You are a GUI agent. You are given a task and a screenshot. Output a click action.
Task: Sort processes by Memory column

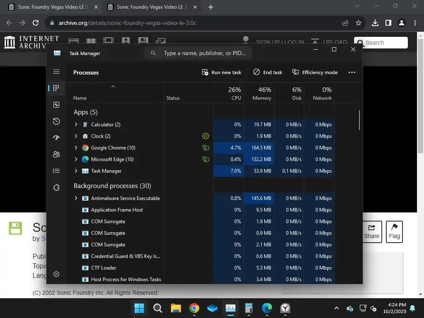[259, 93]
